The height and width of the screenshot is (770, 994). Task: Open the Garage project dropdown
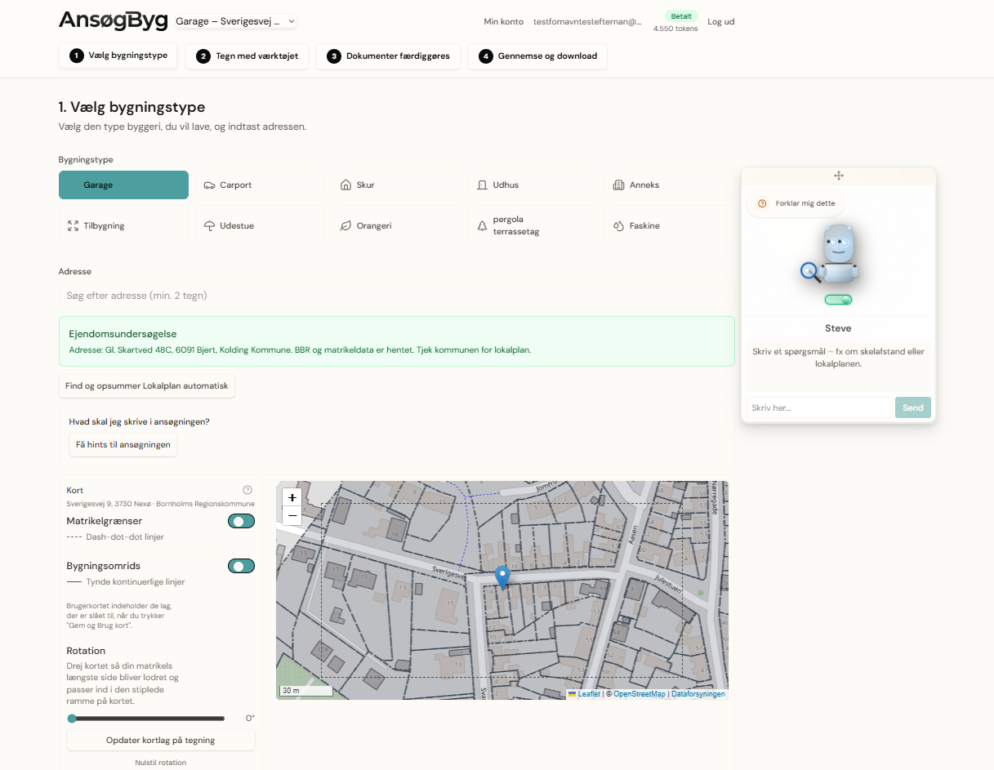(236, 22)
